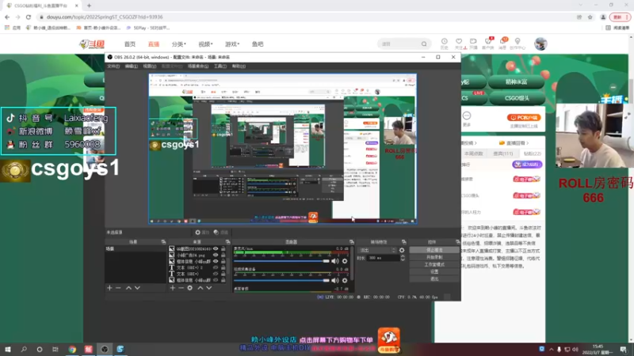Open transition properties gear next to 淡出

pyautogui.click(x=402, y=250)
